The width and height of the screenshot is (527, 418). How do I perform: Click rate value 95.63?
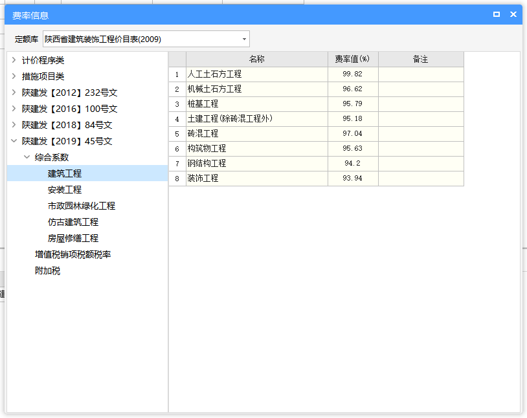353,149
